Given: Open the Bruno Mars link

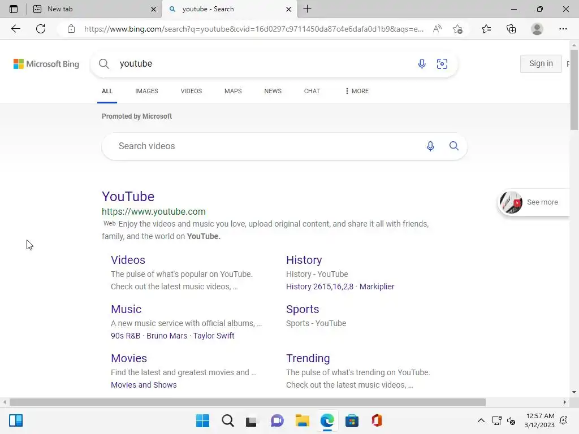Looking at the screenshot, I should pos(167,336).
